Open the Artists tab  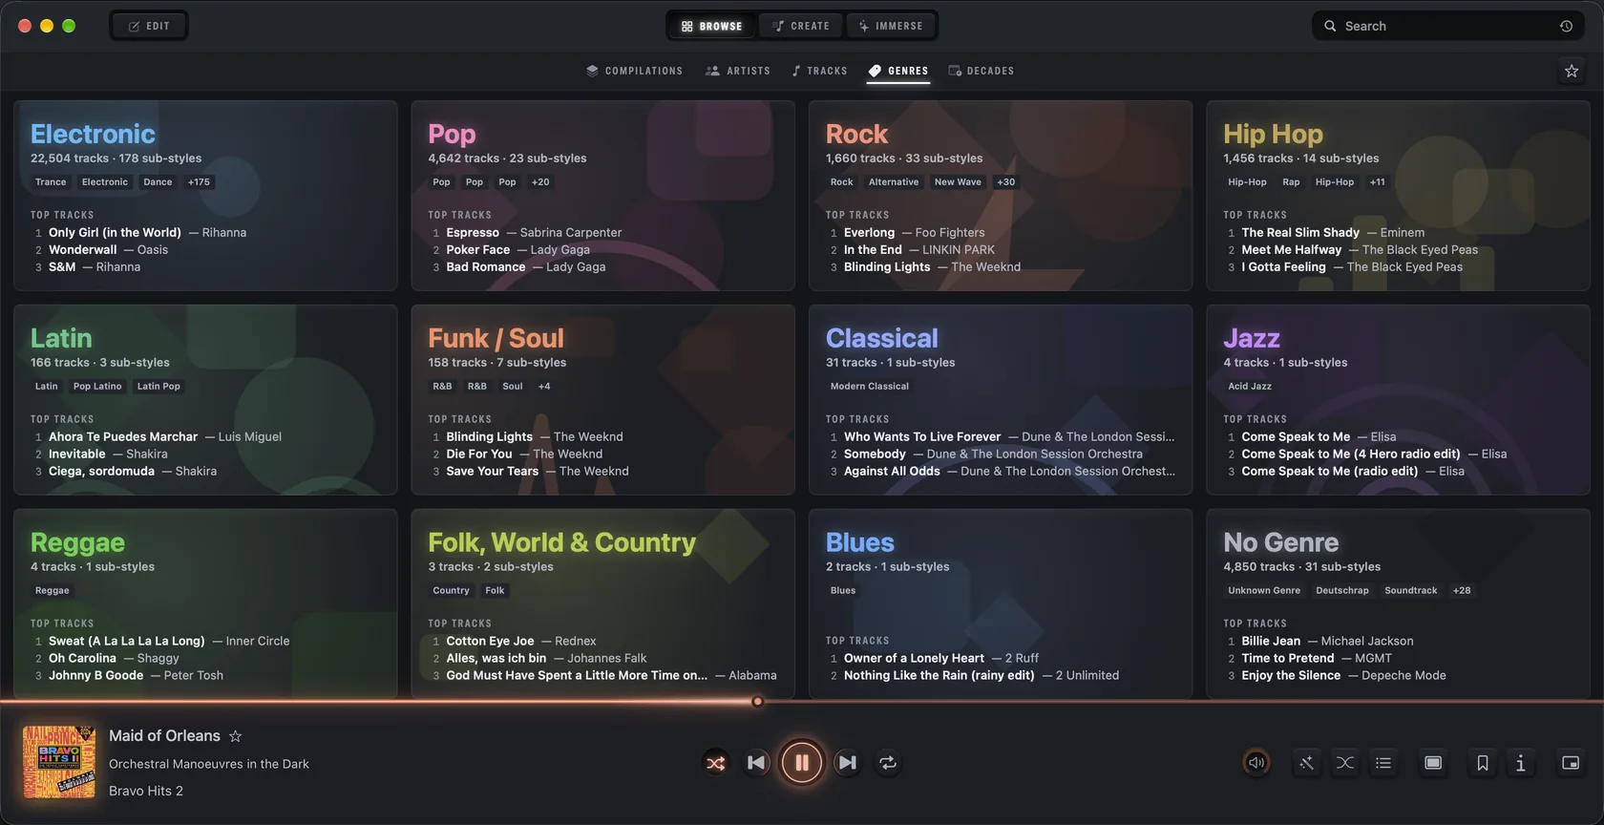coord(738,71)
